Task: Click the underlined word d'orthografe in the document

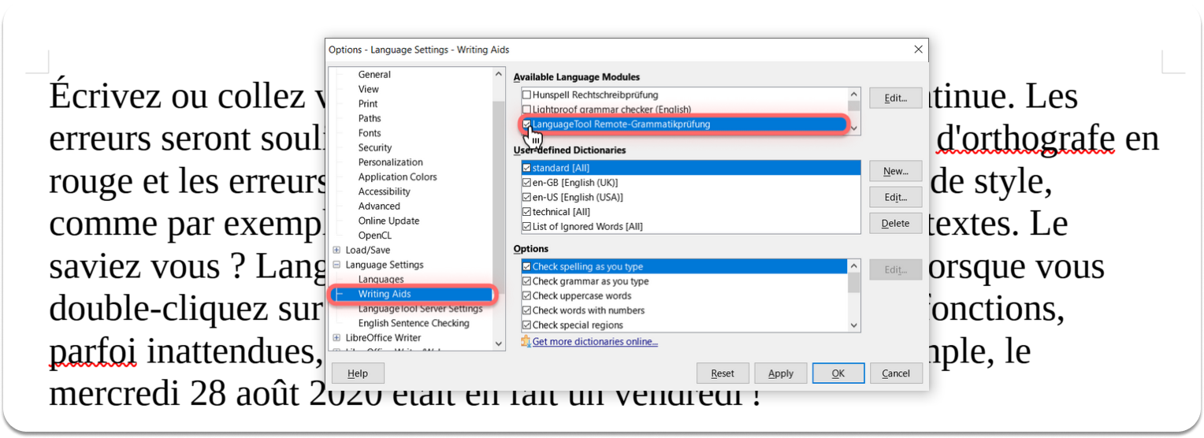Action: point(1025,139)
